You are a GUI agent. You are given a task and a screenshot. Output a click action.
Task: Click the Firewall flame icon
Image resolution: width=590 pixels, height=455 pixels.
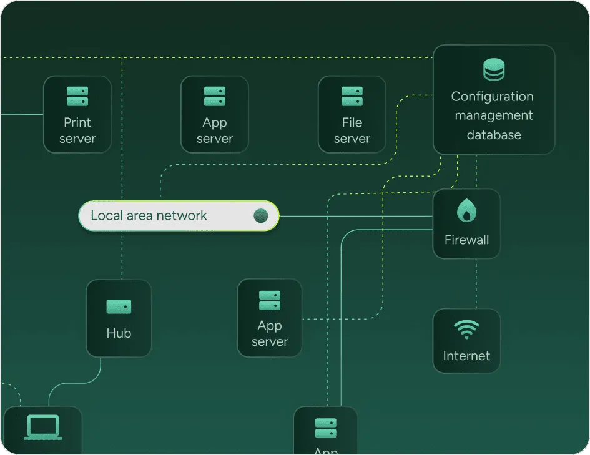pyautogui.click(x=466, y=210)
